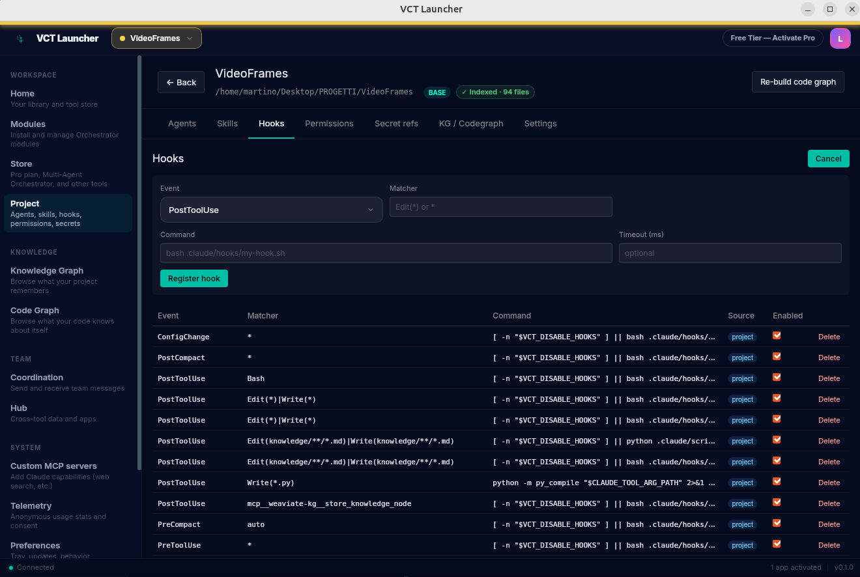Select the Hooks tab
Image resolution: width=860 pixels, height=577 pixels.
[271, 124]
